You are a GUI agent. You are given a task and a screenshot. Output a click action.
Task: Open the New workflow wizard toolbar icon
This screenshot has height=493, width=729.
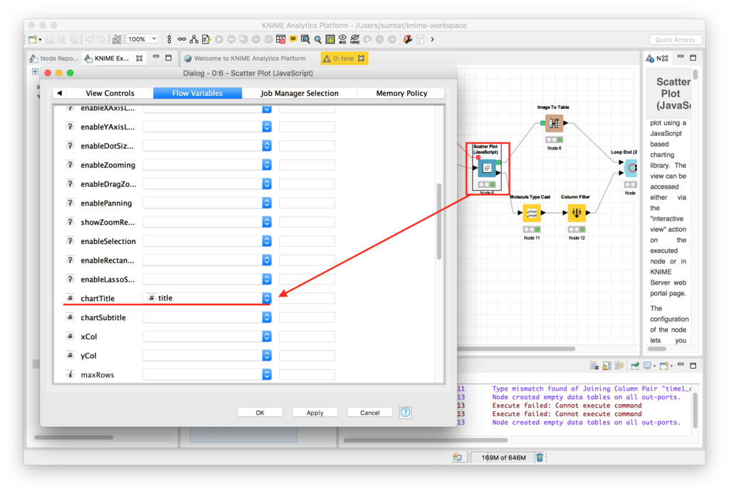pyautogui.click(x=33, y=40)
